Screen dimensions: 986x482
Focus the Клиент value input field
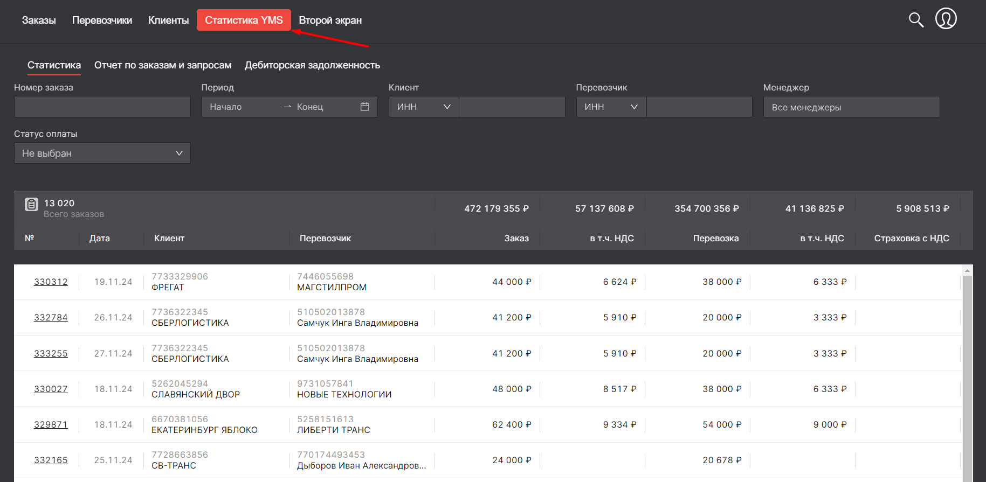[x=512, y=107]
